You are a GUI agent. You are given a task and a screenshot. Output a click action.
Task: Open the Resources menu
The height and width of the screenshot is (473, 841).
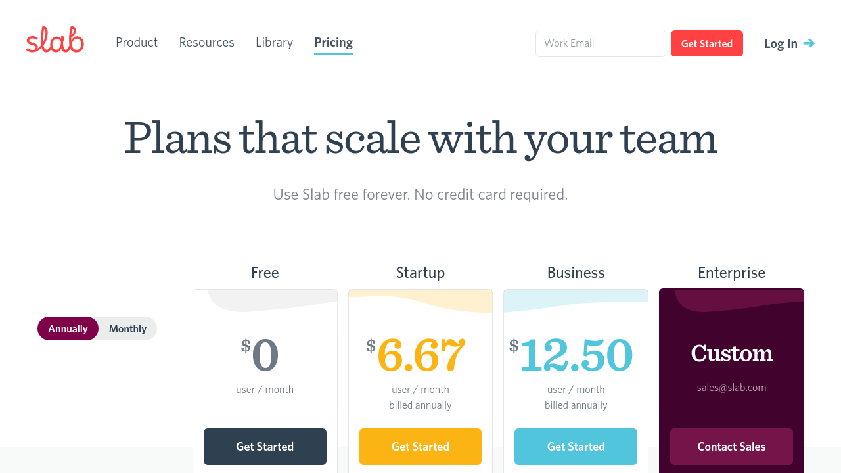206,43
